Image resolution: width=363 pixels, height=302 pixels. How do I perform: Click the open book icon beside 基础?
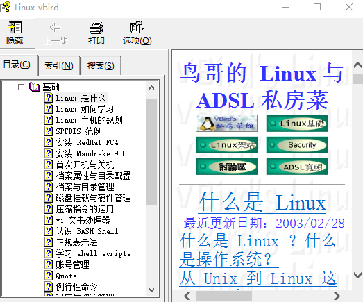[x=34, y=87]
